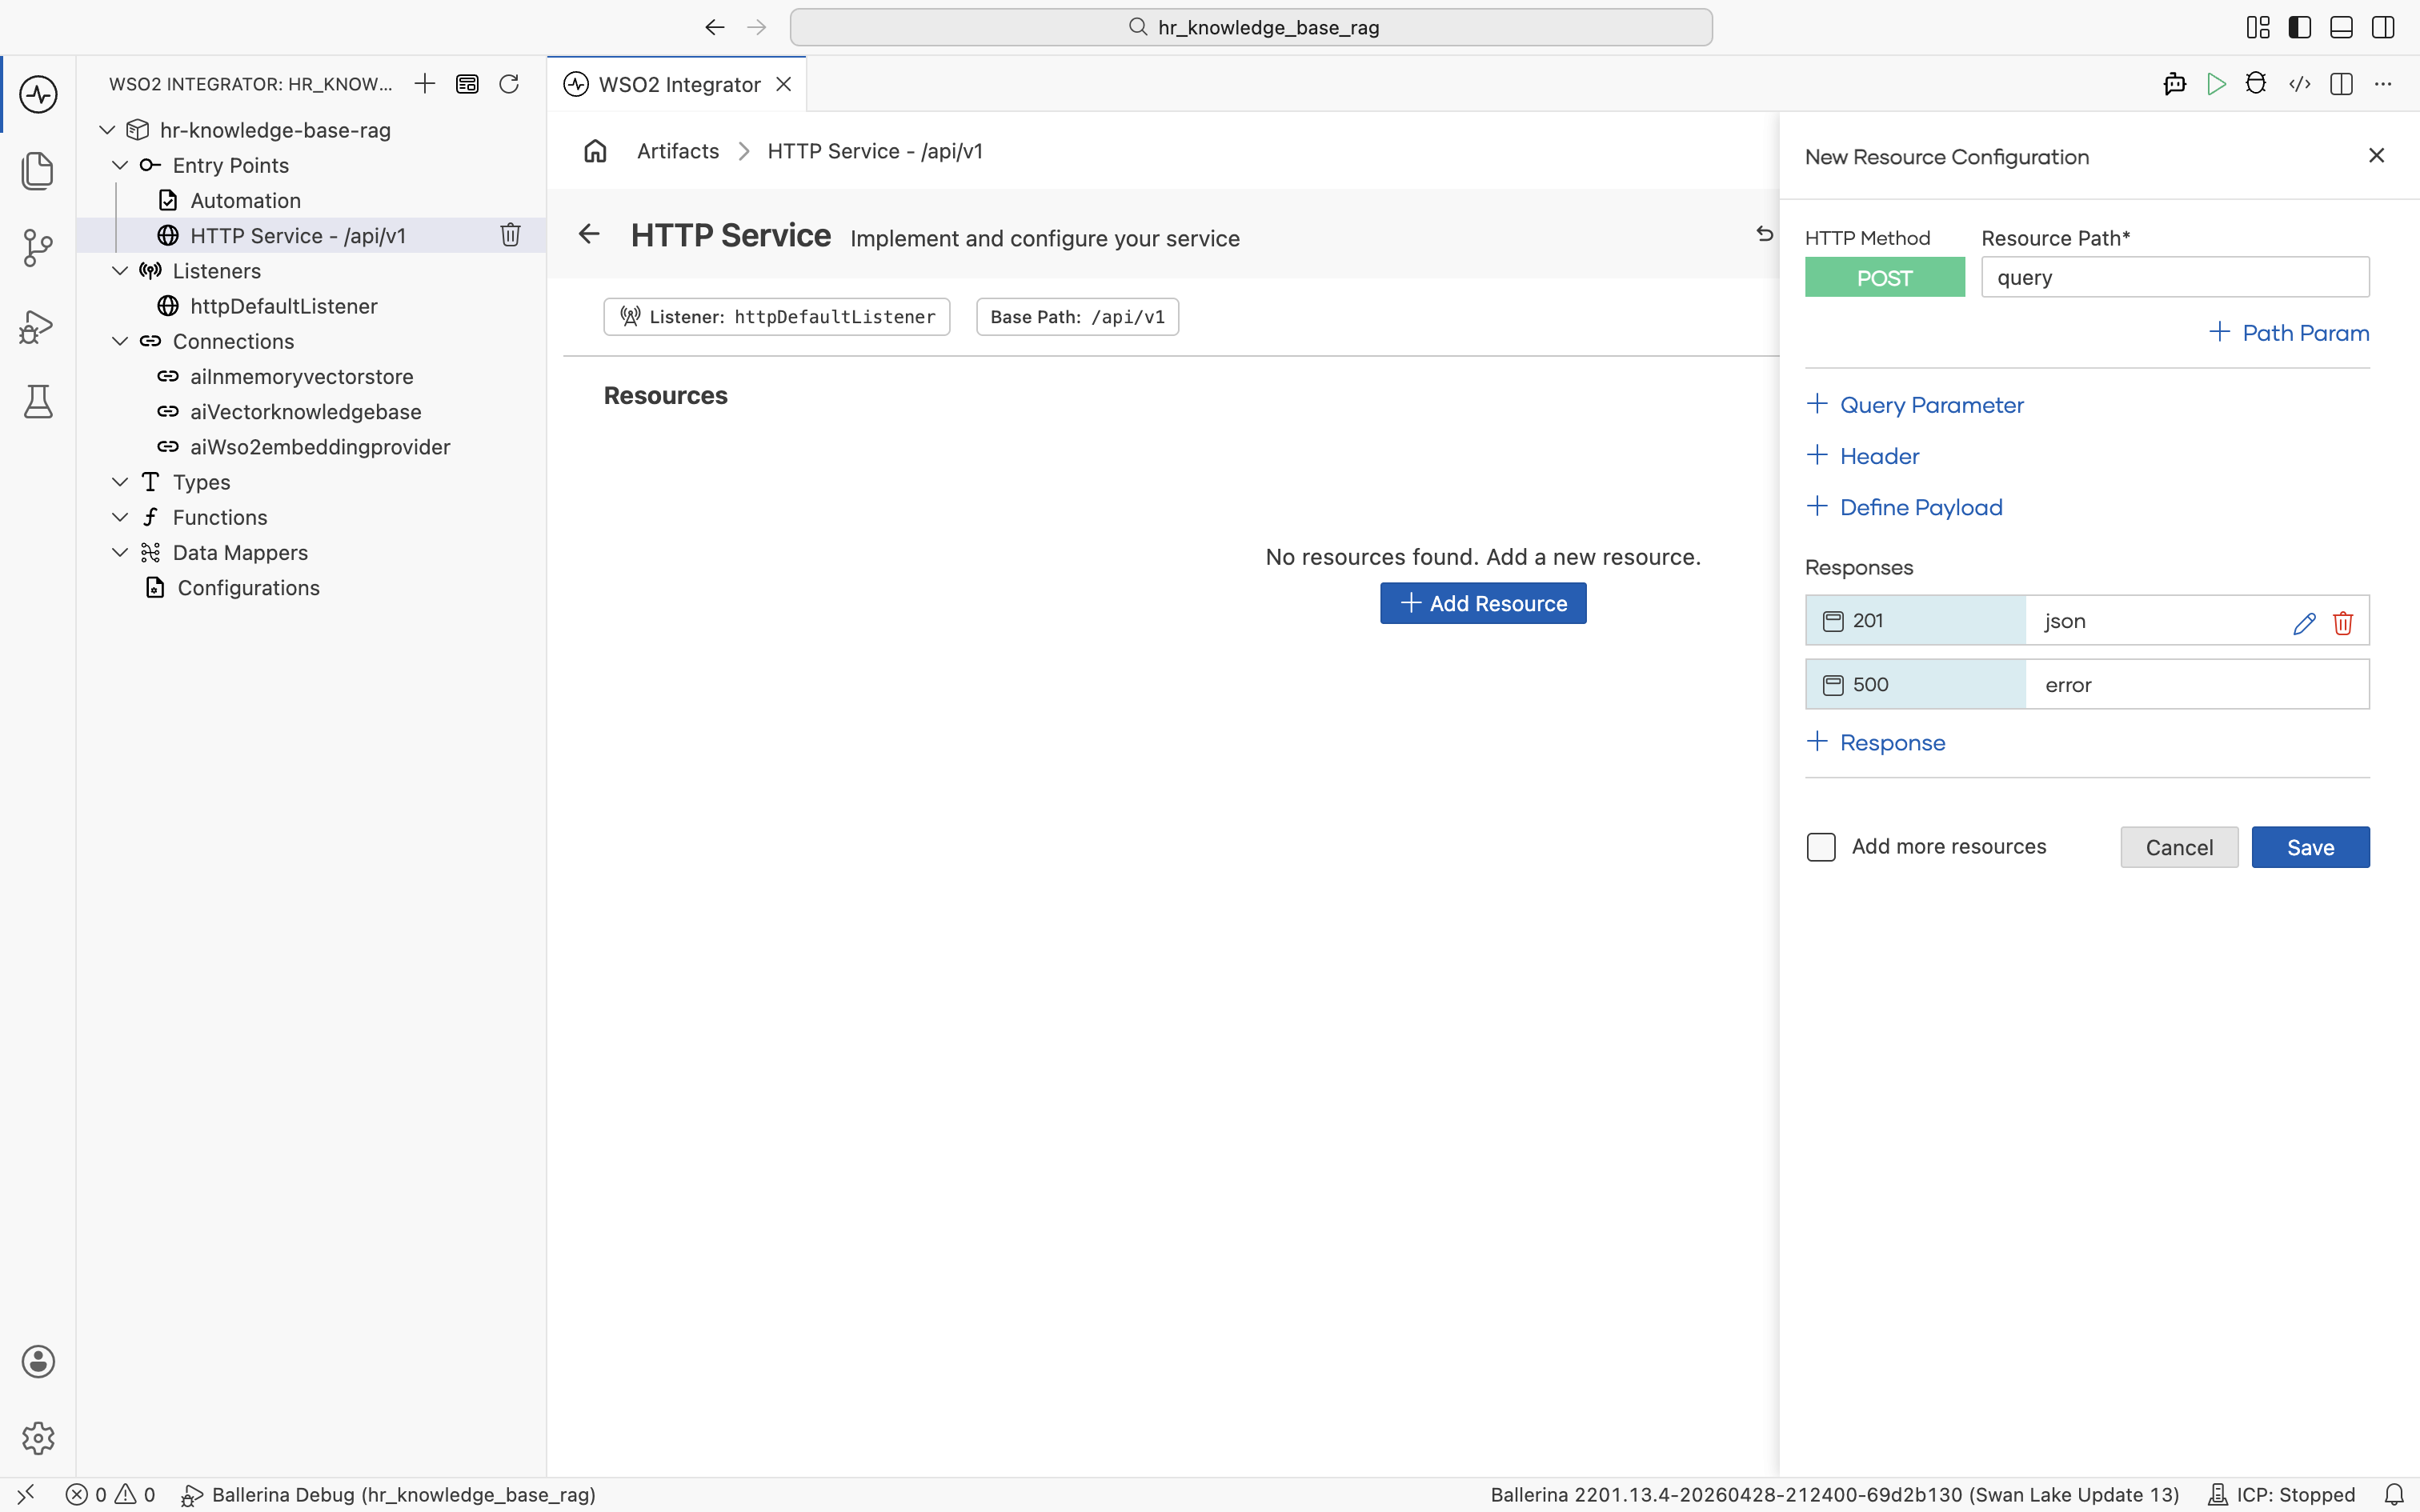Open remote window indicator in status bar
Image resolution: width=2420 pixels, height=1512 pixels.
coord(26,1494)
